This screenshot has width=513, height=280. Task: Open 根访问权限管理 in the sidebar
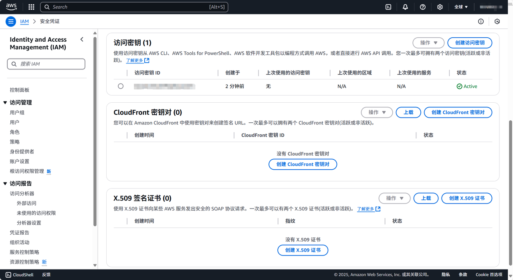click(27, 171)
